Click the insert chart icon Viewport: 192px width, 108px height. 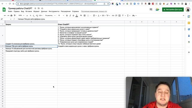tap(119, 16)
